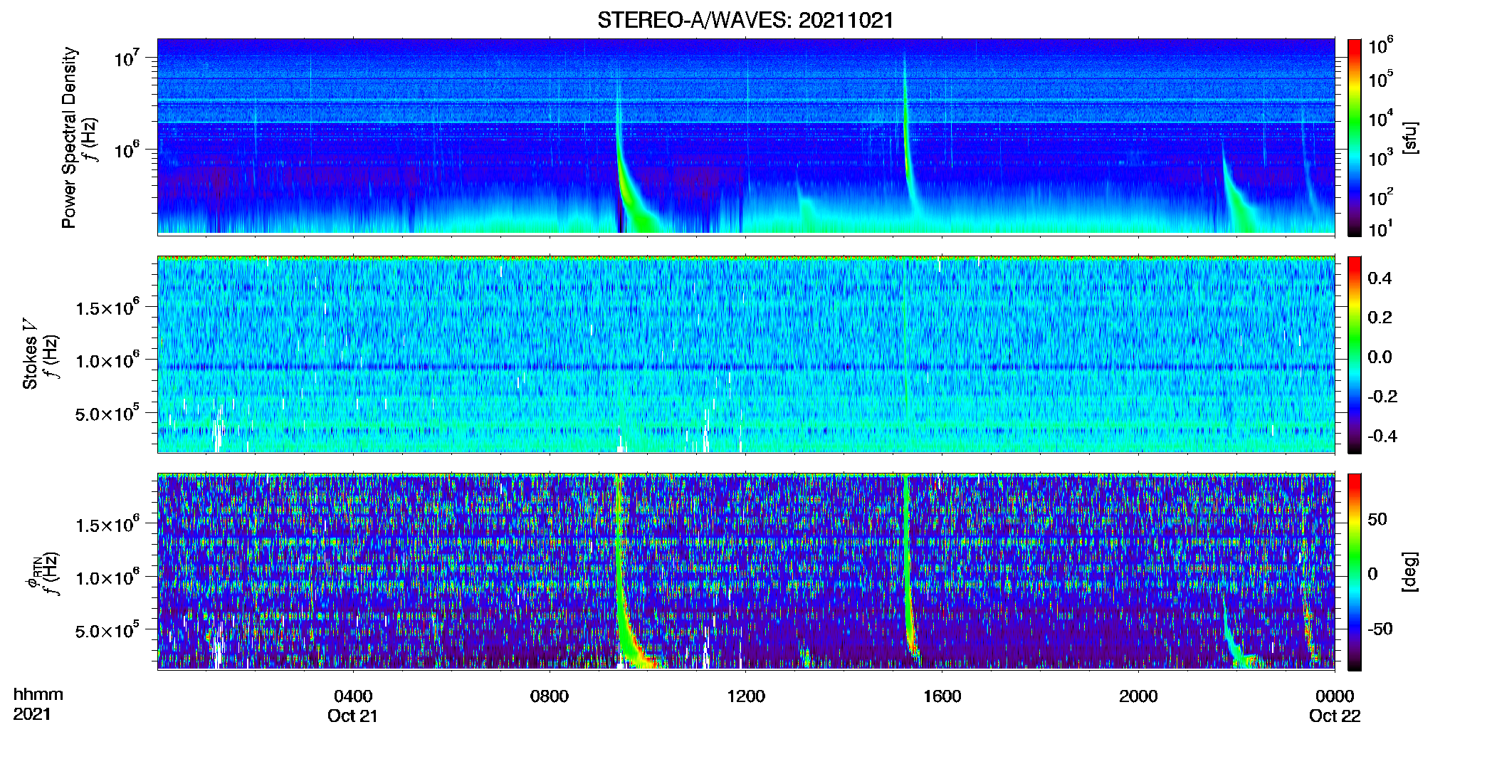This screenshot has height=769, width=1492.
Task: Click the dark horizontal band in Stokes V panel
Action: coord(746,368)
